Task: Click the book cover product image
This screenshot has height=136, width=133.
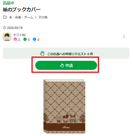Action: 64,107
